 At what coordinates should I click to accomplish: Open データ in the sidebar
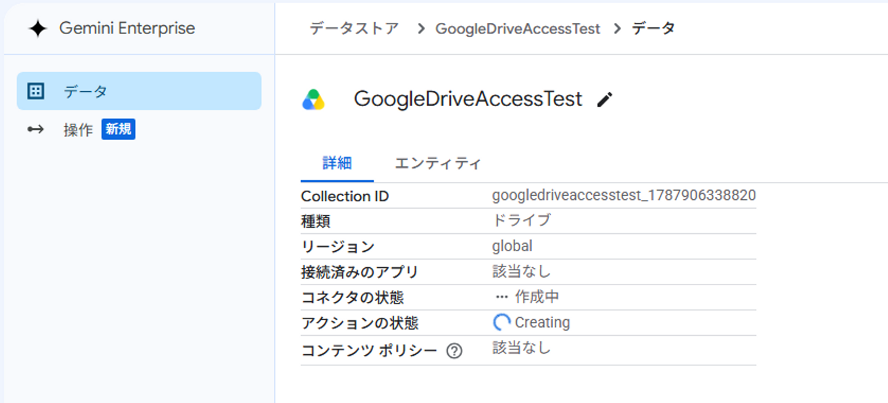pos(139,91)
